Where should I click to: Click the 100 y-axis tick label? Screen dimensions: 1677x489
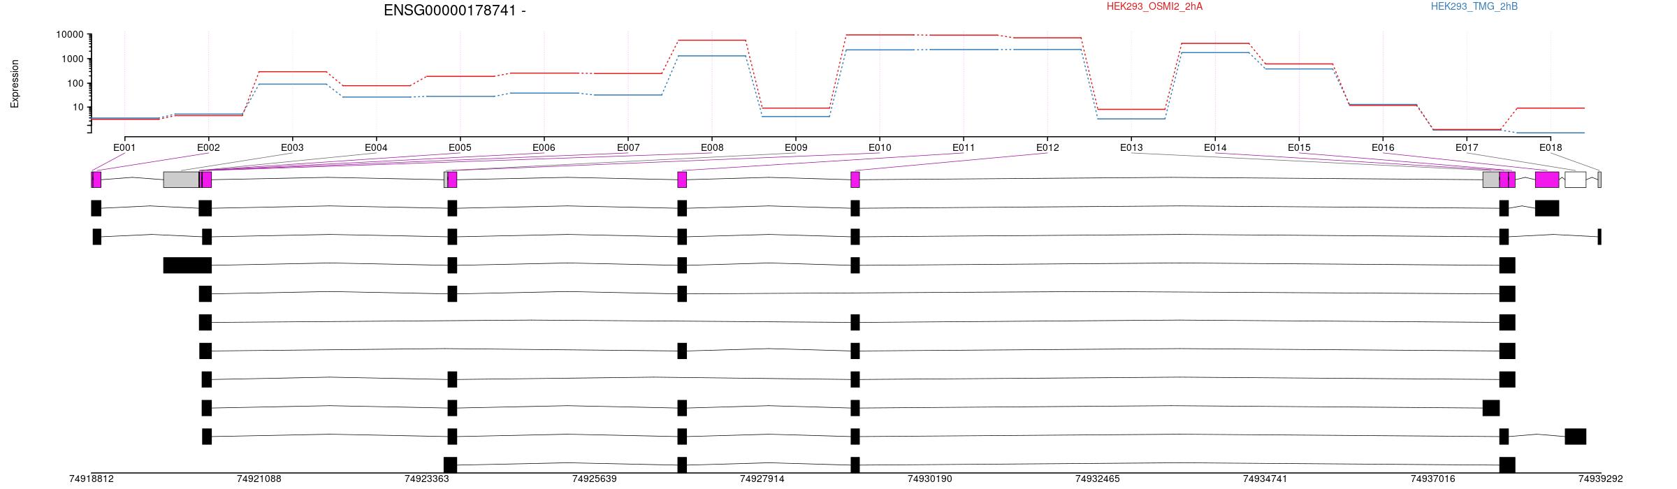[x=75, y=83]
